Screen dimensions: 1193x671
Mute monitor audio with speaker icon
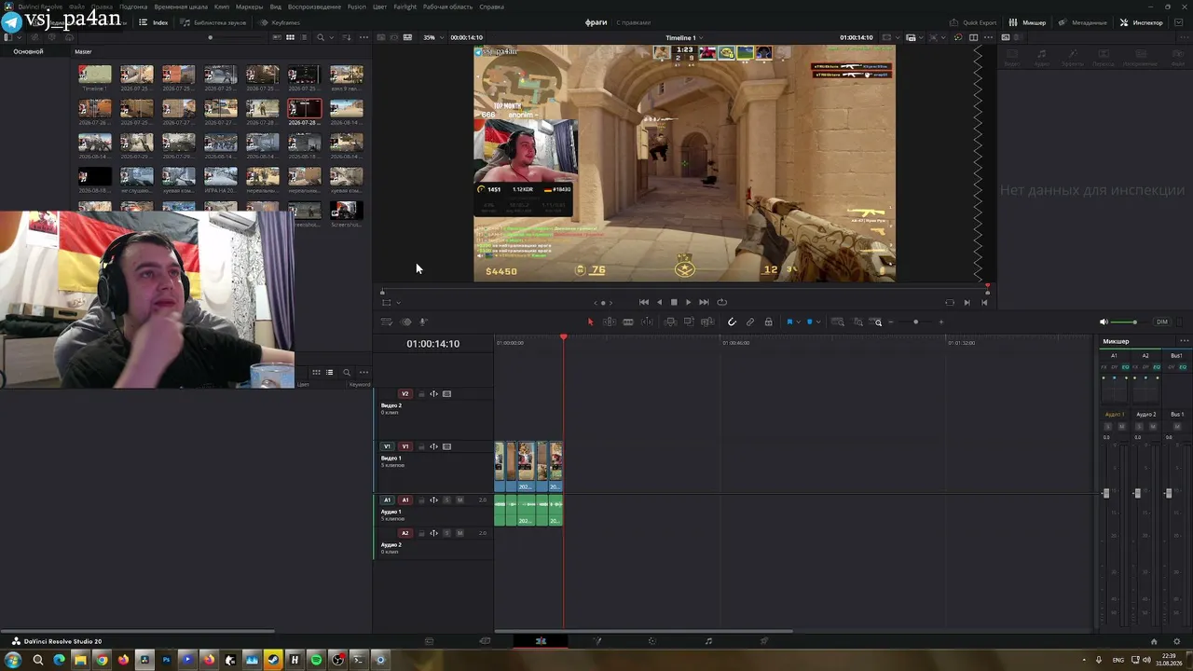pyautogui.click(x=1104, y=322)
